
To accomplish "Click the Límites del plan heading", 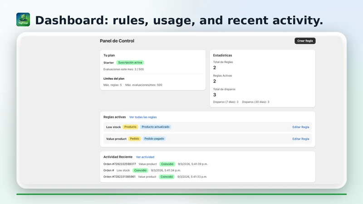I will point(114,78).
